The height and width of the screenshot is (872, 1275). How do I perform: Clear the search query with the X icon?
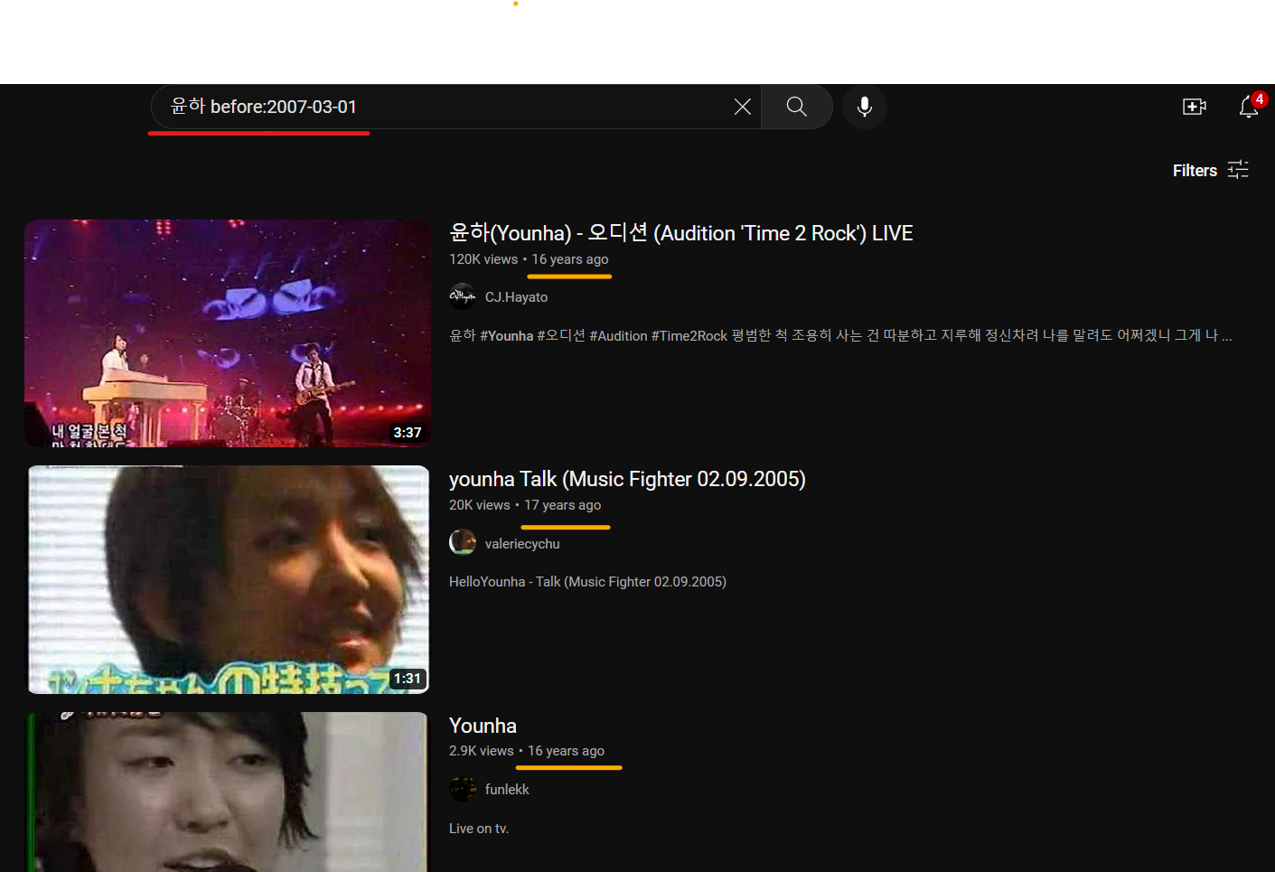click(743, 107)
